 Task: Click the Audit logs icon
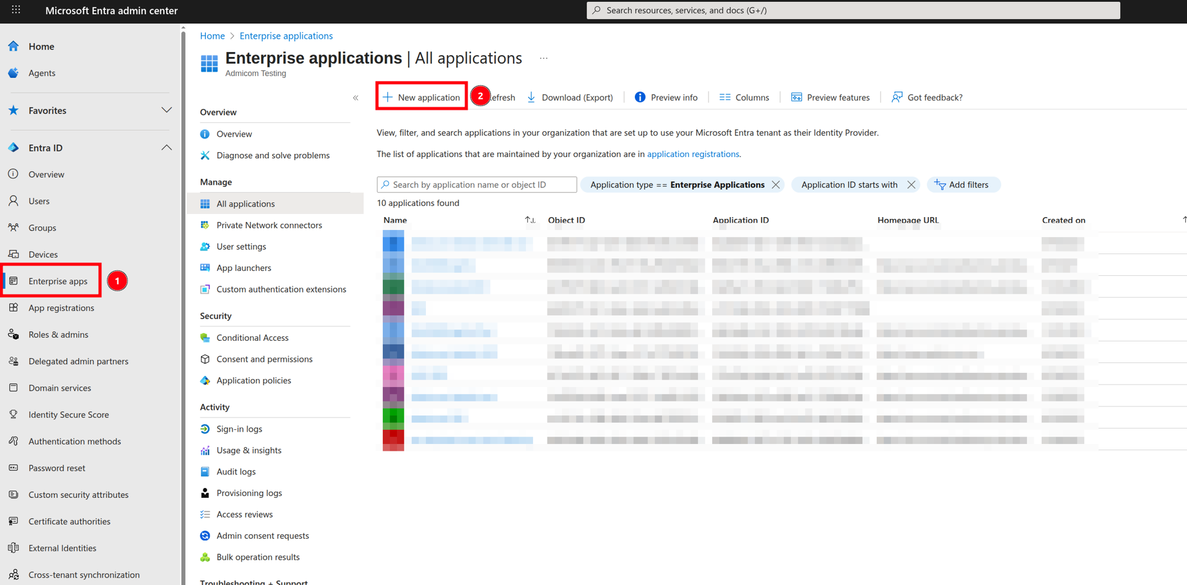(x=205, y=472)
